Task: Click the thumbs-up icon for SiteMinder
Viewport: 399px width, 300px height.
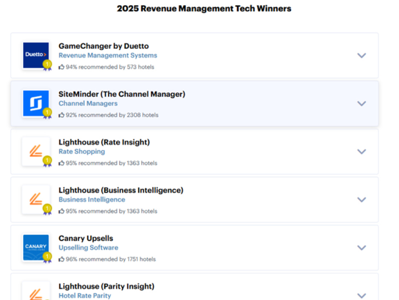Action: tap(61, 115)
